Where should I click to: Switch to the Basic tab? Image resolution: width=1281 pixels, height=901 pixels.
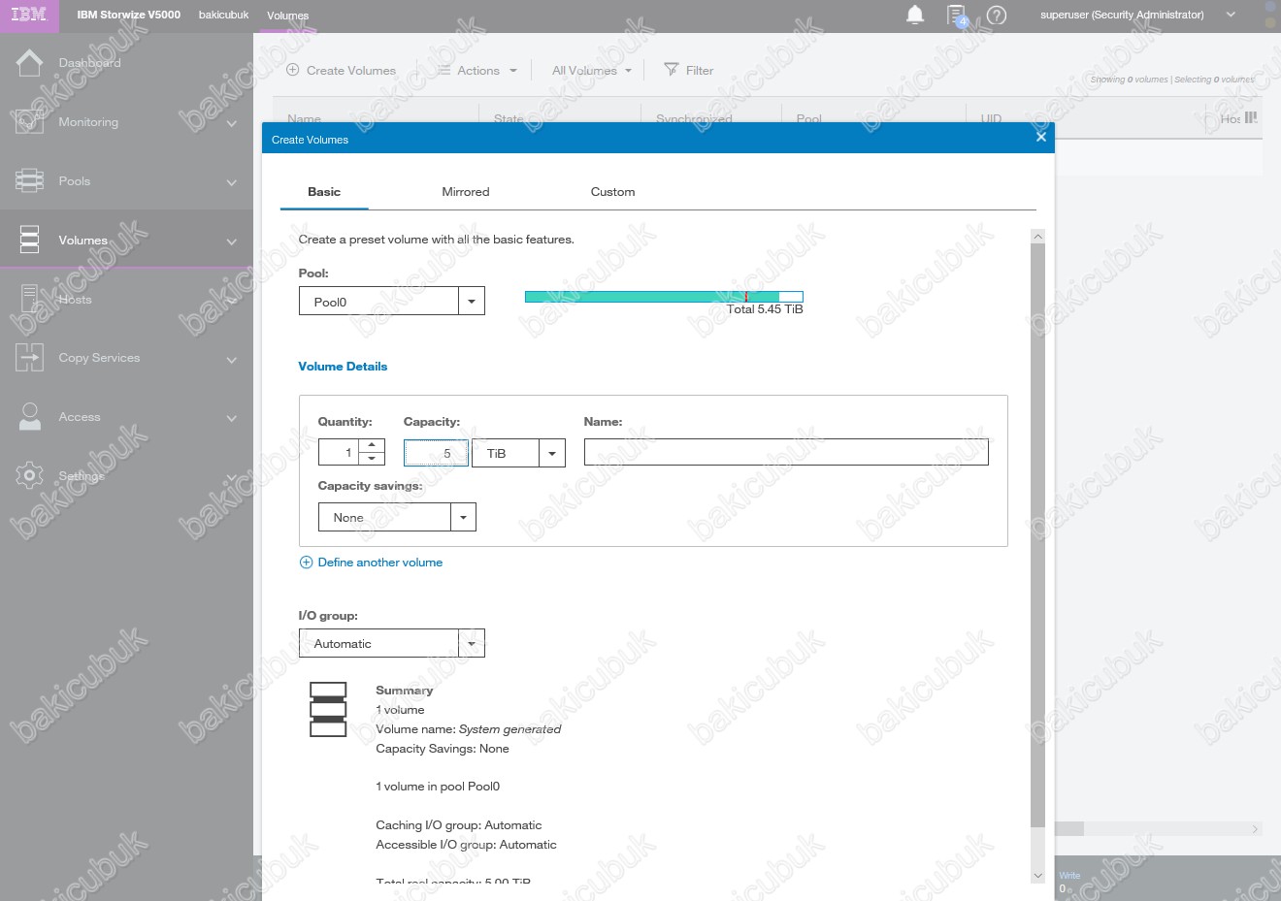coord(324,192)
